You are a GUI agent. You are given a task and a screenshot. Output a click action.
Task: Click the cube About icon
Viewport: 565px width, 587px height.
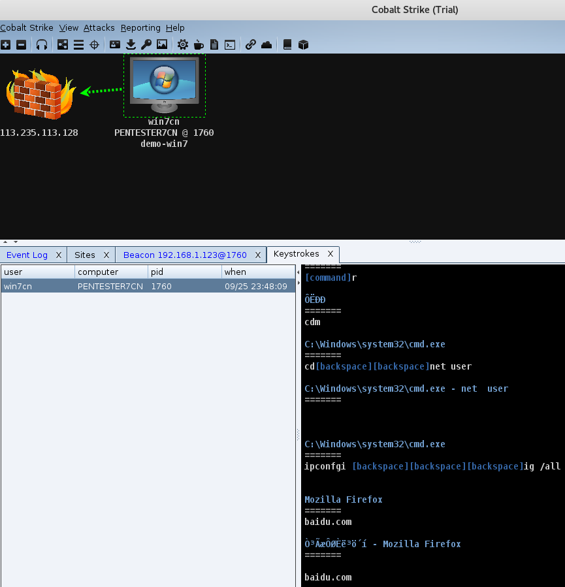tap(303, 45)
